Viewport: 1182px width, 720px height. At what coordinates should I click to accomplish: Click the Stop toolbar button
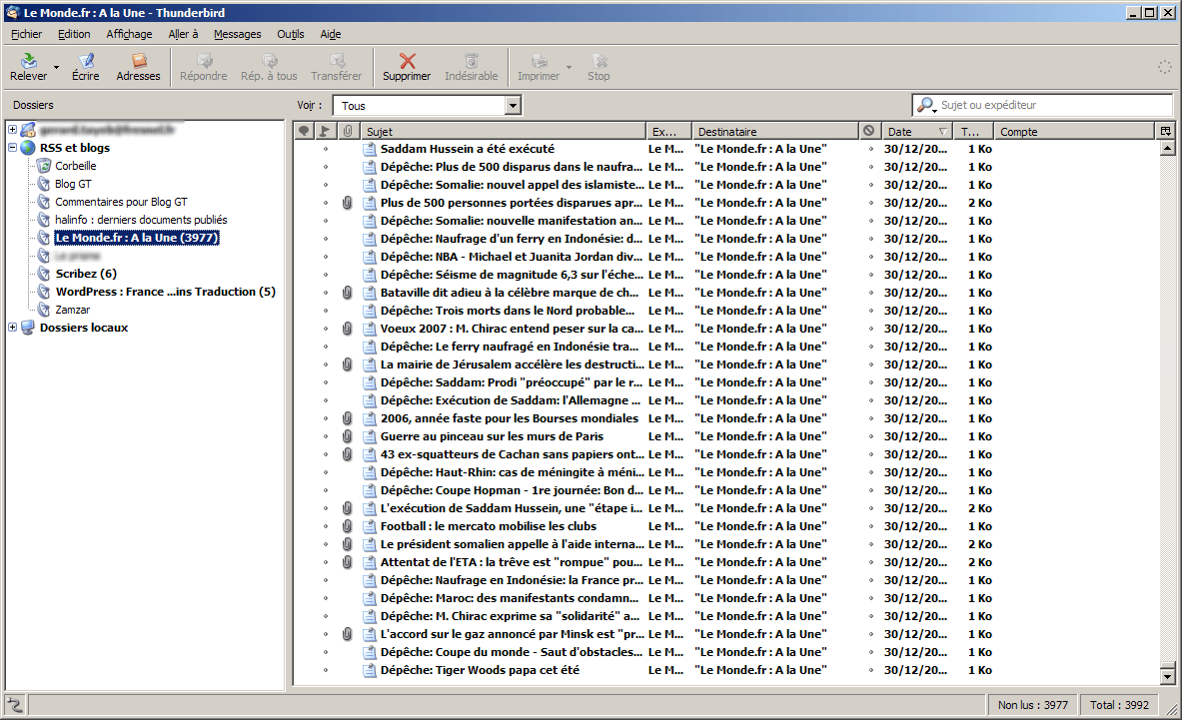pyautogui.click(x=598, y=67)
